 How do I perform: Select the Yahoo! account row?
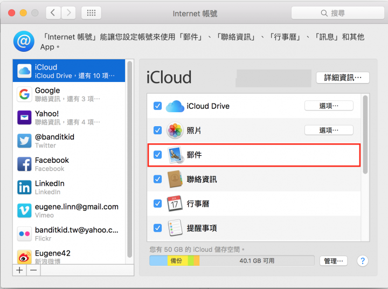(x=69, y=118)
